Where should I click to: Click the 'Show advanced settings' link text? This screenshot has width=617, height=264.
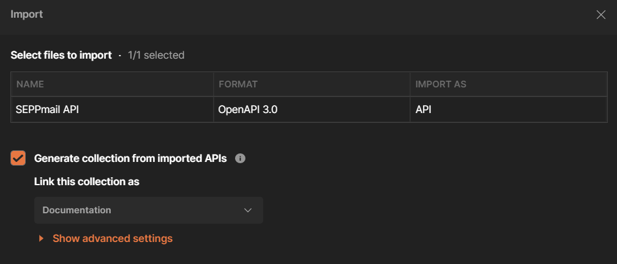(x=113, y=238)
